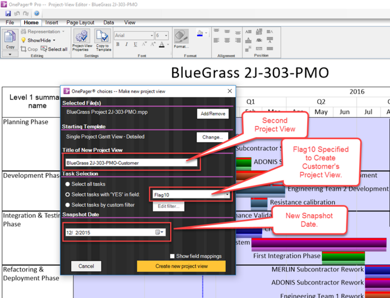The height and width of the screenshot is (298, 390).
Task: Click the 'Planning Phase' row label
Action: tap(26, 122)
